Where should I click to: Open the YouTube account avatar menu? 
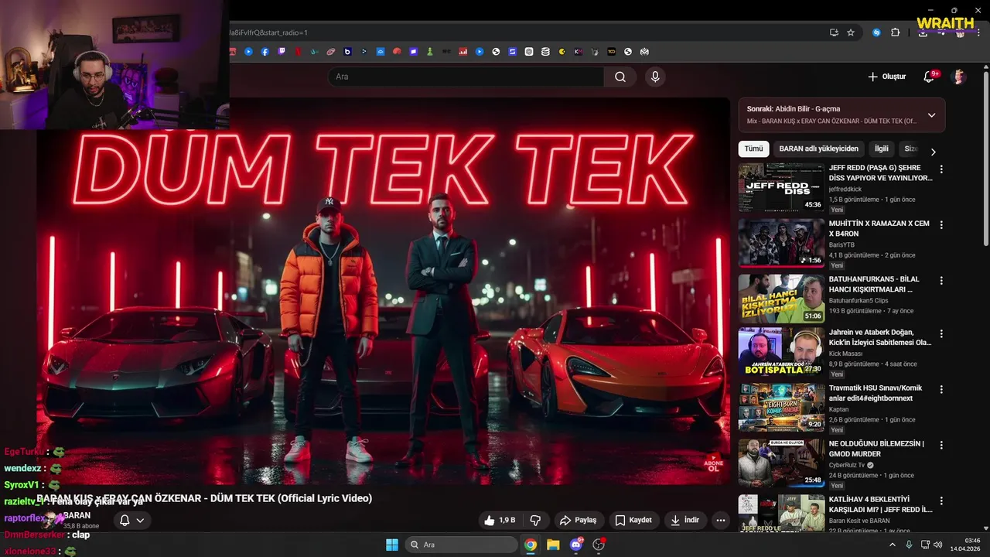click(958, 77)
